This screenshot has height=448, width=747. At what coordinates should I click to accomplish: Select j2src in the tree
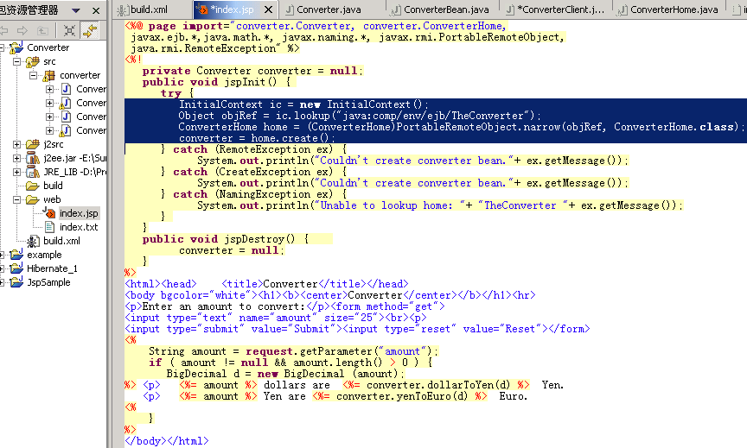click(x=54, y=144)
